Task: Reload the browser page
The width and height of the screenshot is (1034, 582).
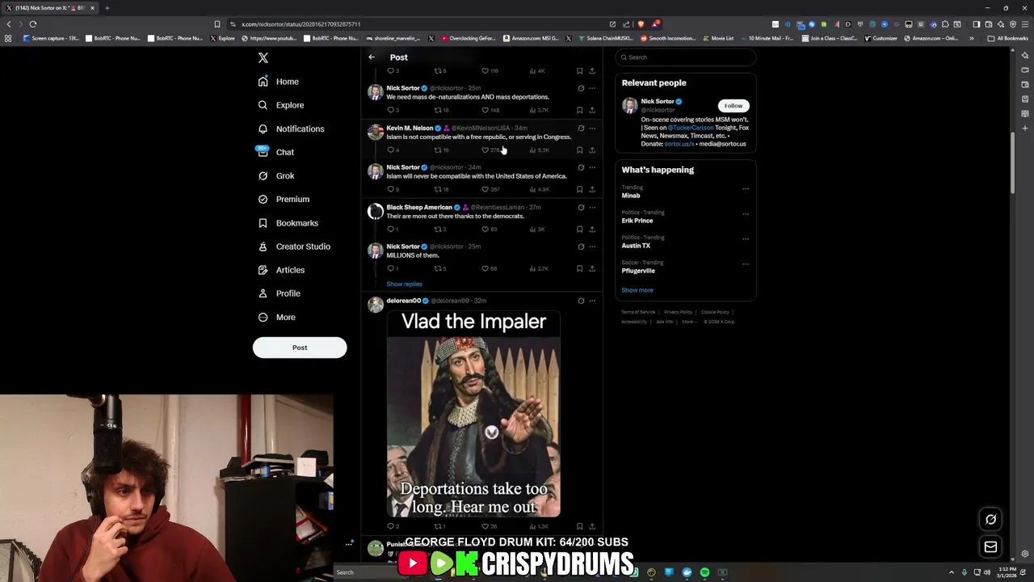Action: coord(33,24)
